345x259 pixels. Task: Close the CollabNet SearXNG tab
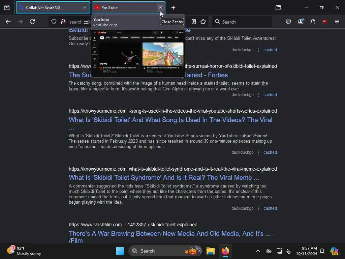point(85,7)
